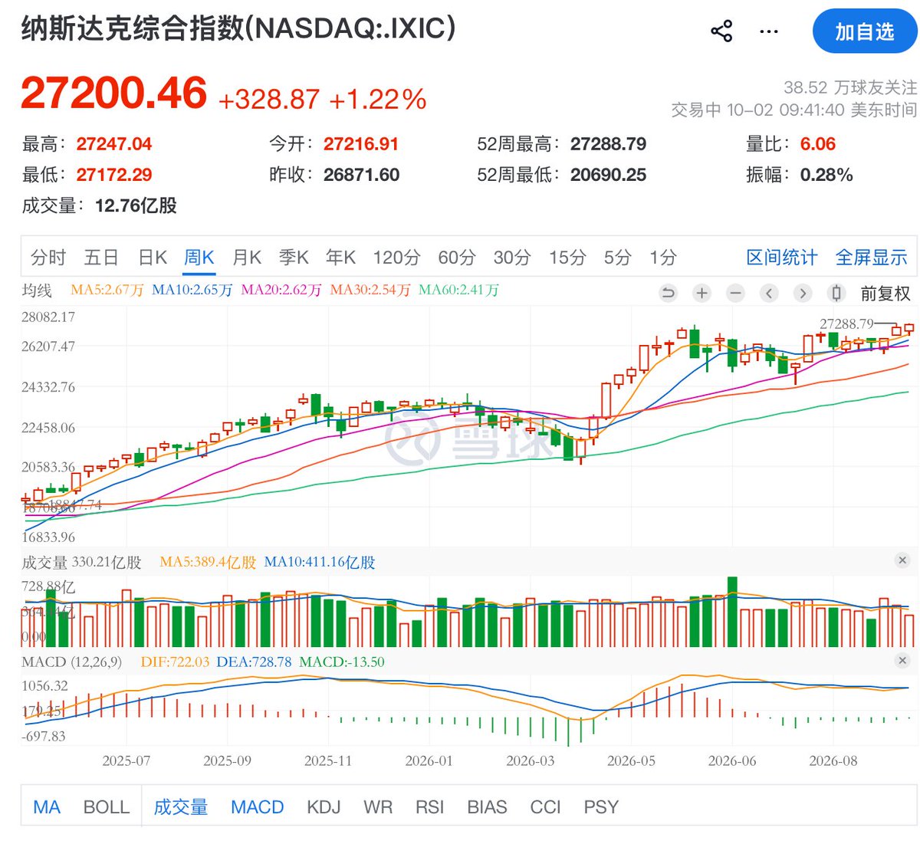Open the three-dot more options menu

pyautogui.click(x=768, y=31)
